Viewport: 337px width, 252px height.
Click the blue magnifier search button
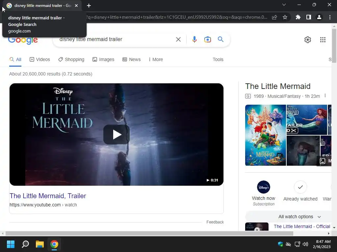[220, 39]
